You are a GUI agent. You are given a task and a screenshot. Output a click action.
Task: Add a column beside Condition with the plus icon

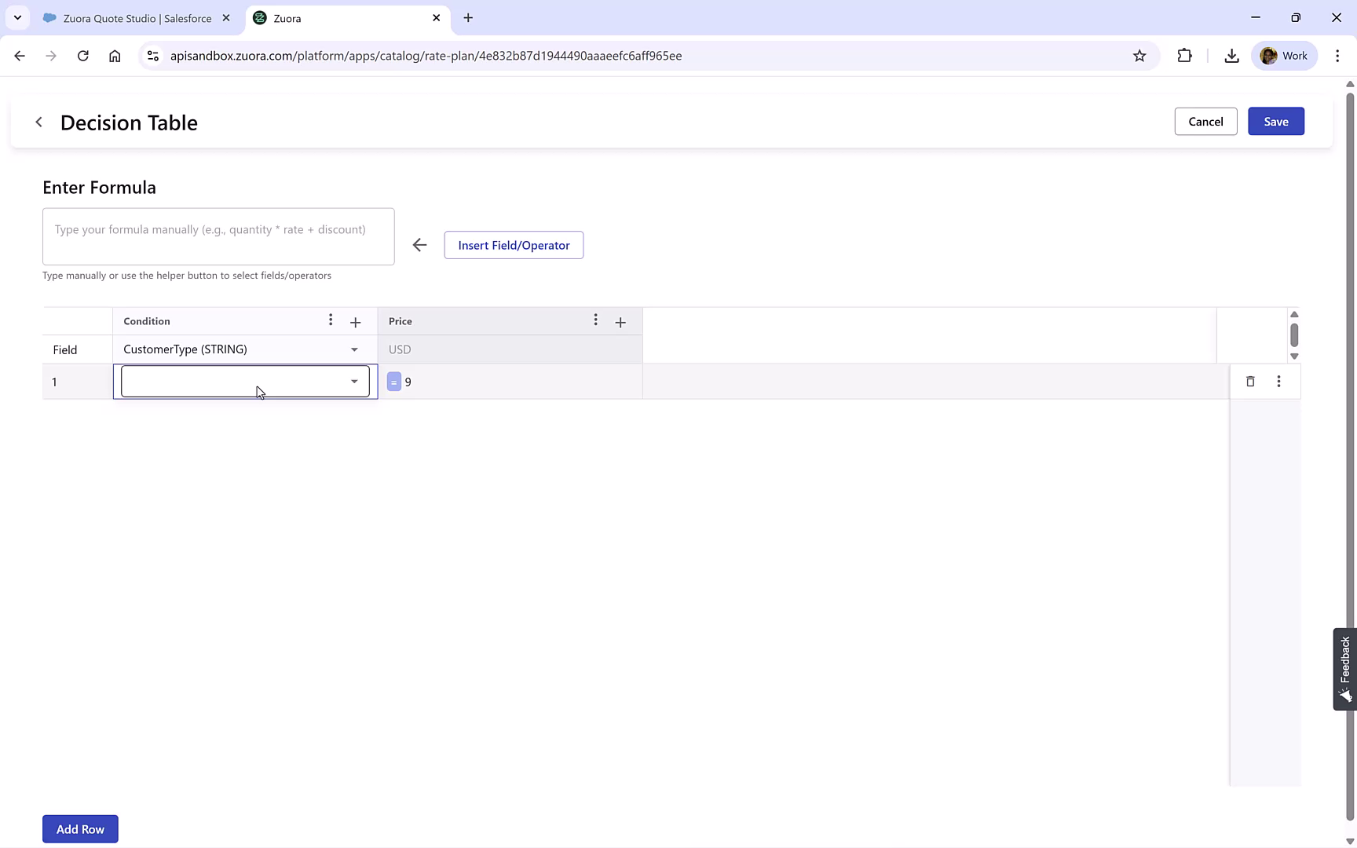355,322
